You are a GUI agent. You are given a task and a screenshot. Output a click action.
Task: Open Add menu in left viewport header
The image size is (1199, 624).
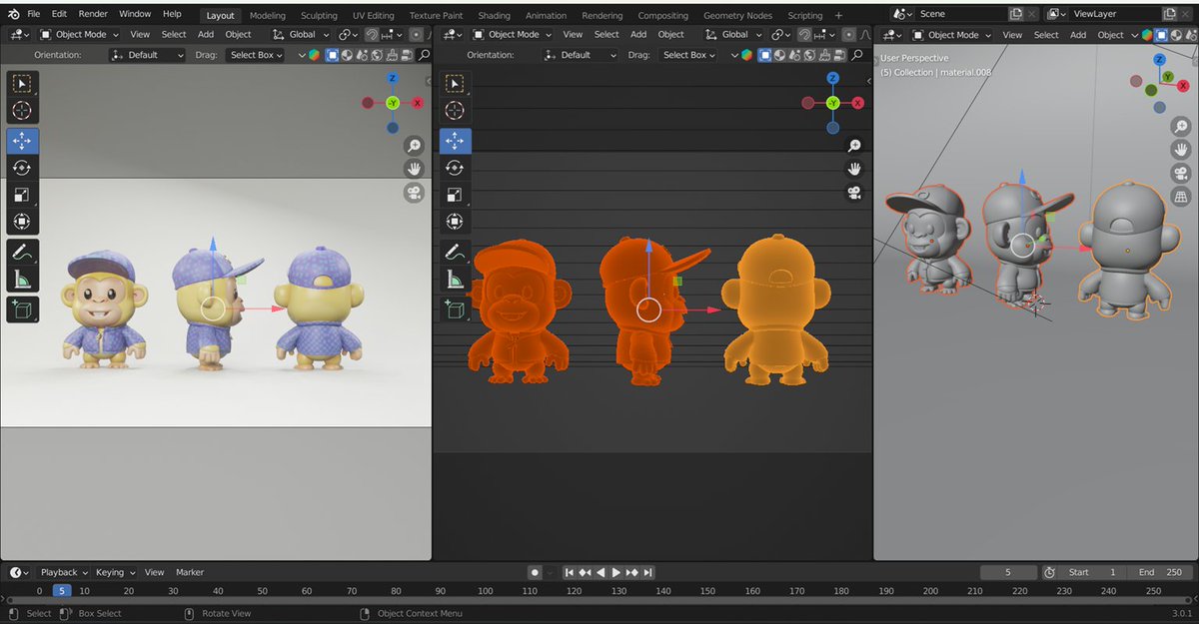(x=206, y=34)
